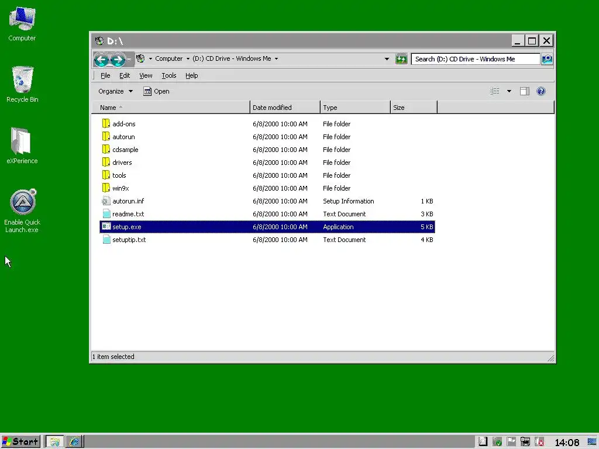Select the win9x folder icon
Screen dimensions: 599x449
(x=106, y=188)
